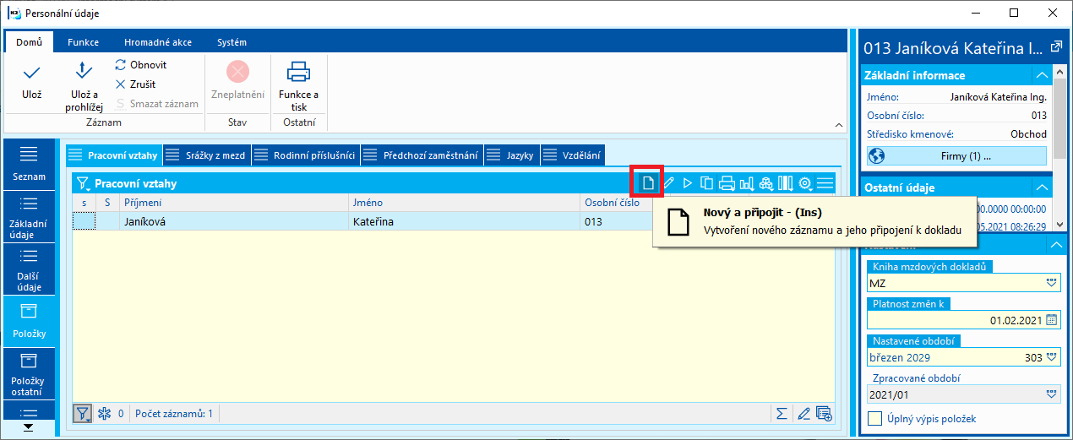
Task: Collapse the Základní informace section
Action: point(1043,75)
